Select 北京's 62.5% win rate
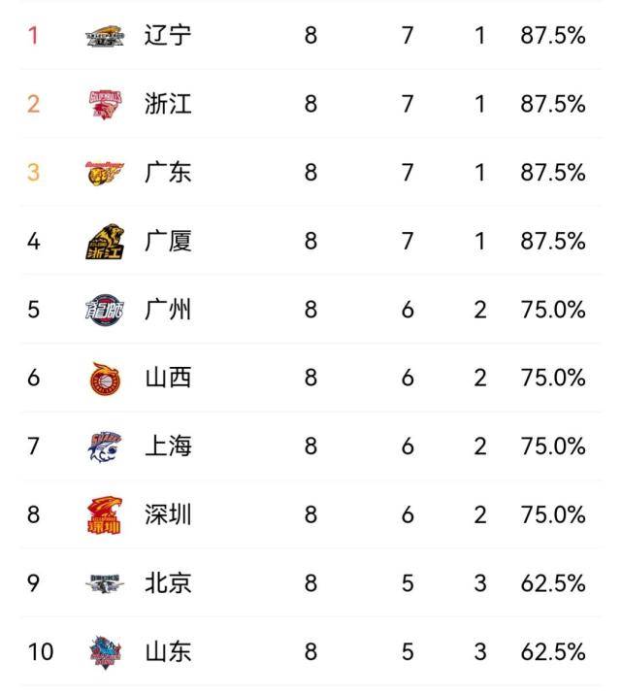 tap(553, 583)
